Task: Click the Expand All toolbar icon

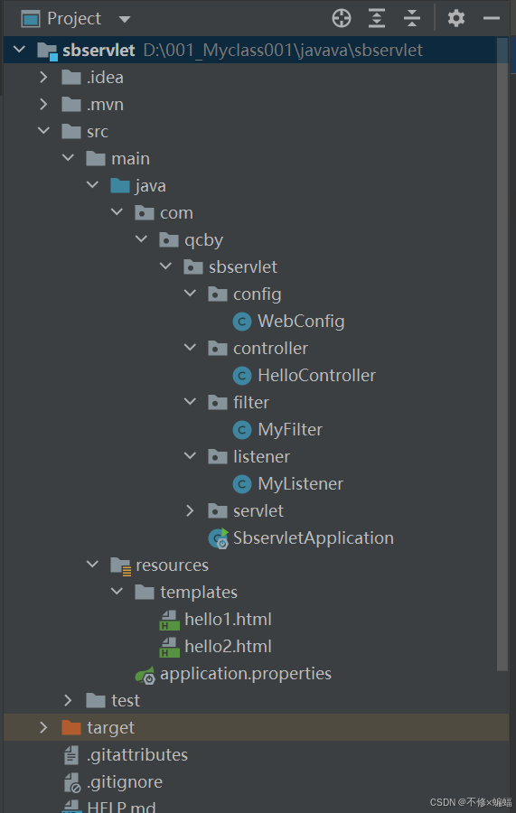Action: tap(377, 19)
